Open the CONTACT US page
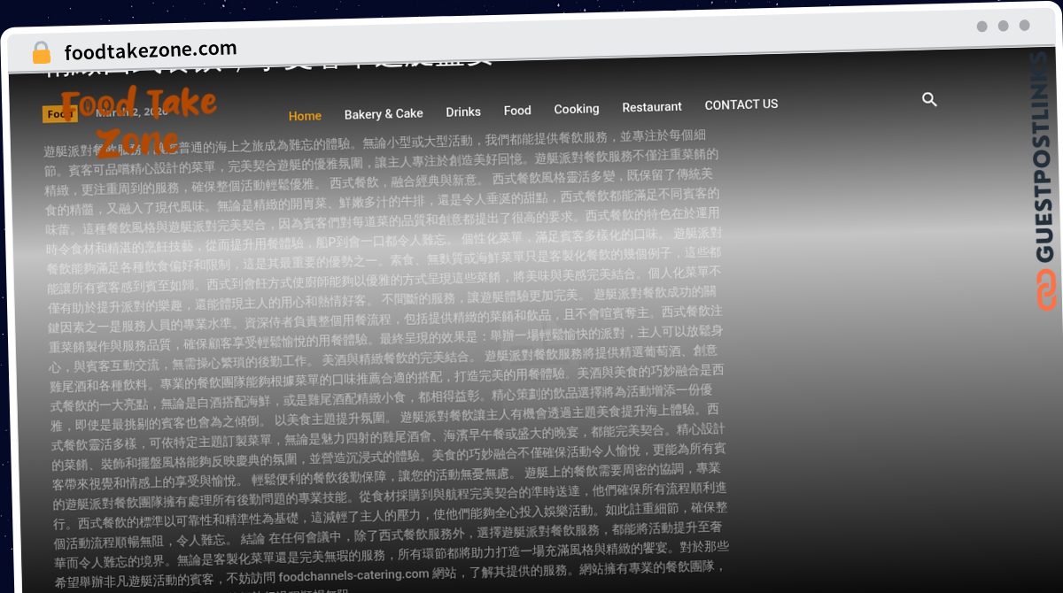Image resolution: width=1063 pixels, height=593 pixels. [741, 104]
